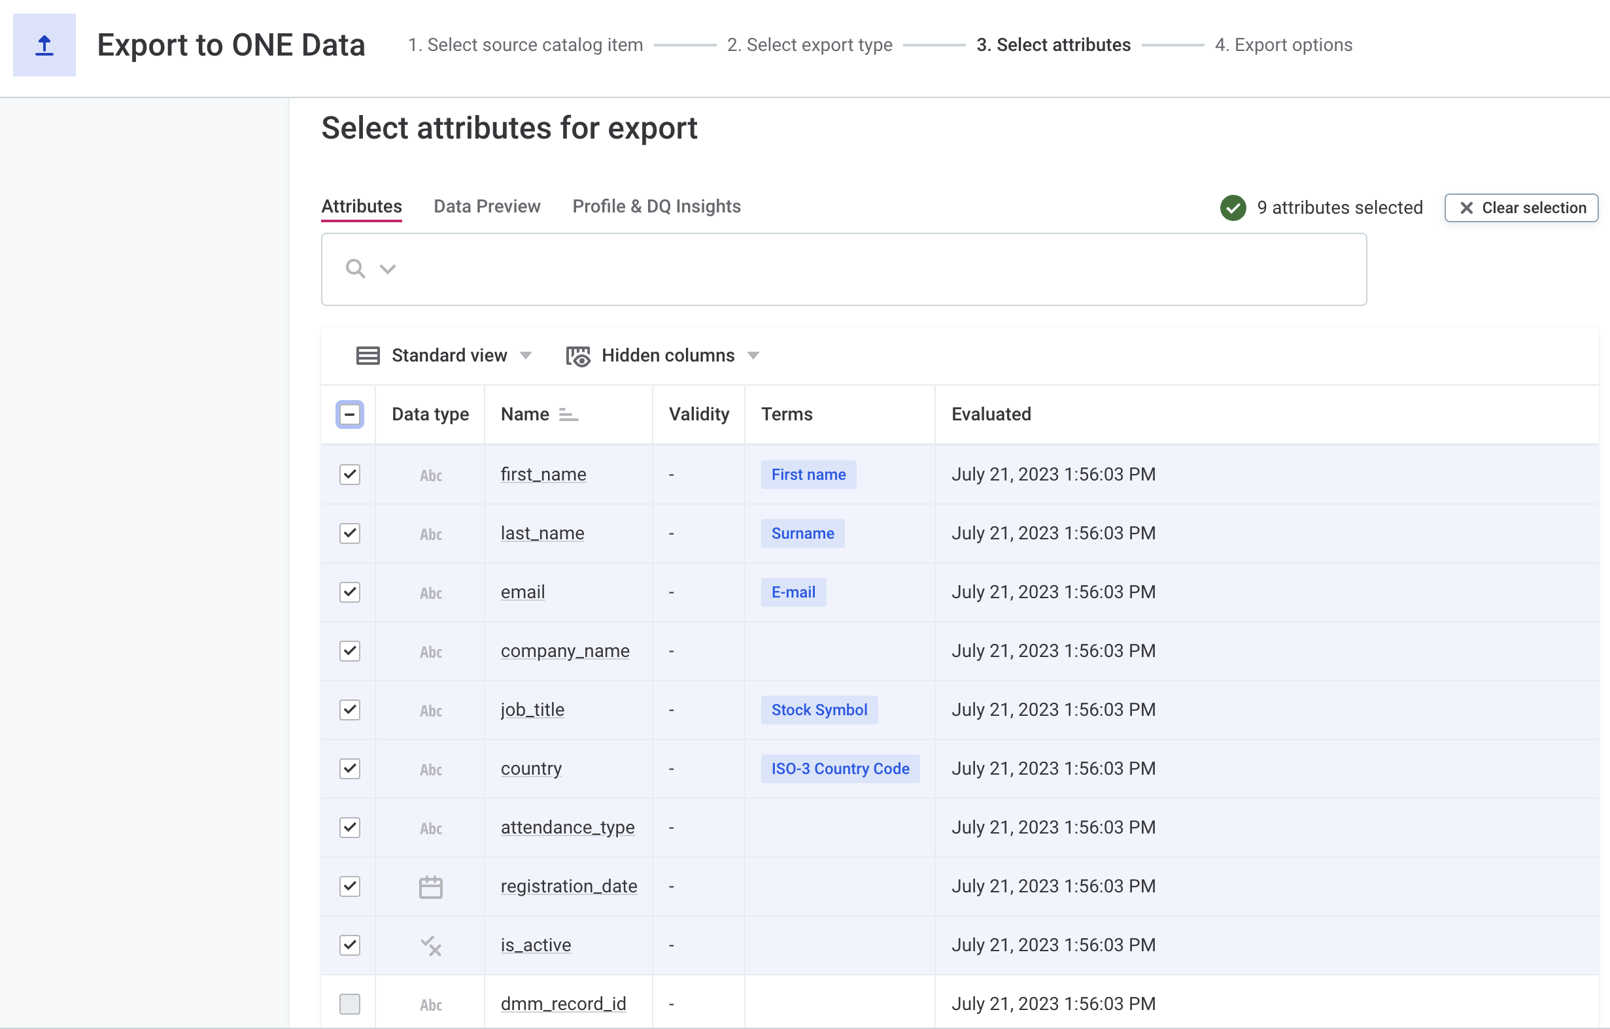
Task: Open the Hidden columns dropdown arrow
Action: [x=753, y=355]
